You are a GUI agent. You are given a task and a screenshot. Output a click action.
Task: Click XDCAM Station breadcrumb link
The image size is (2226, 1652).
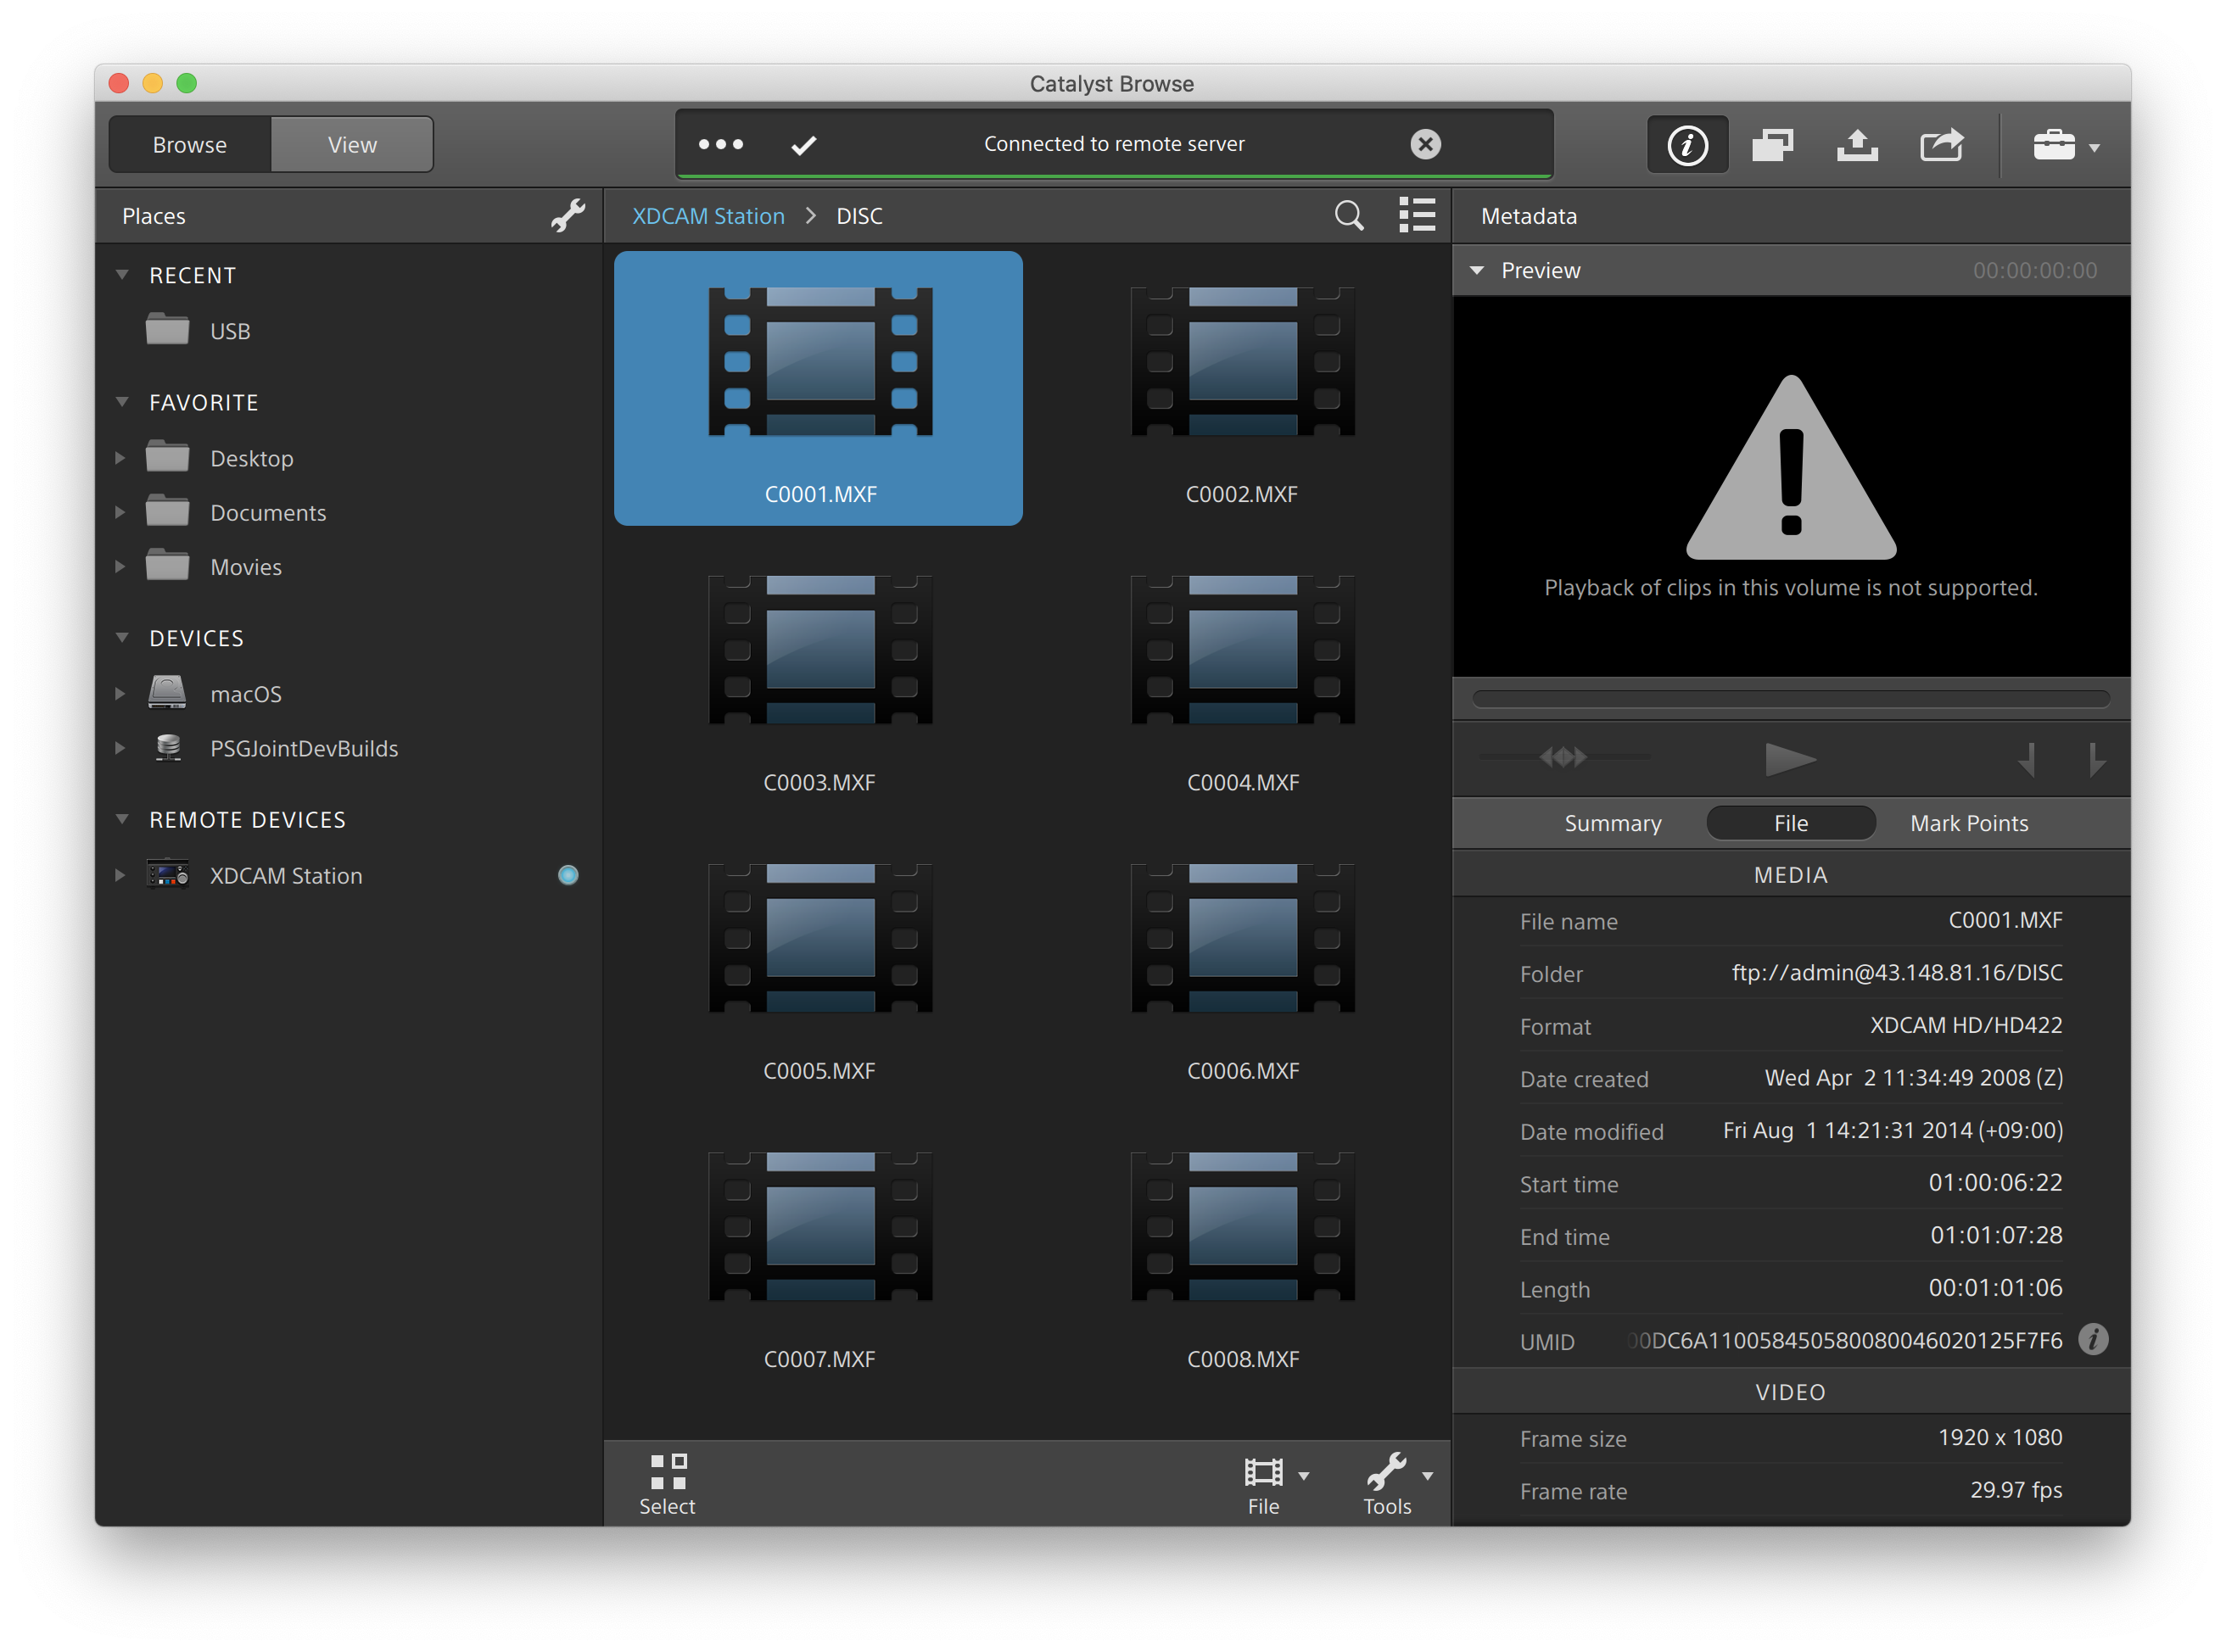708,216
